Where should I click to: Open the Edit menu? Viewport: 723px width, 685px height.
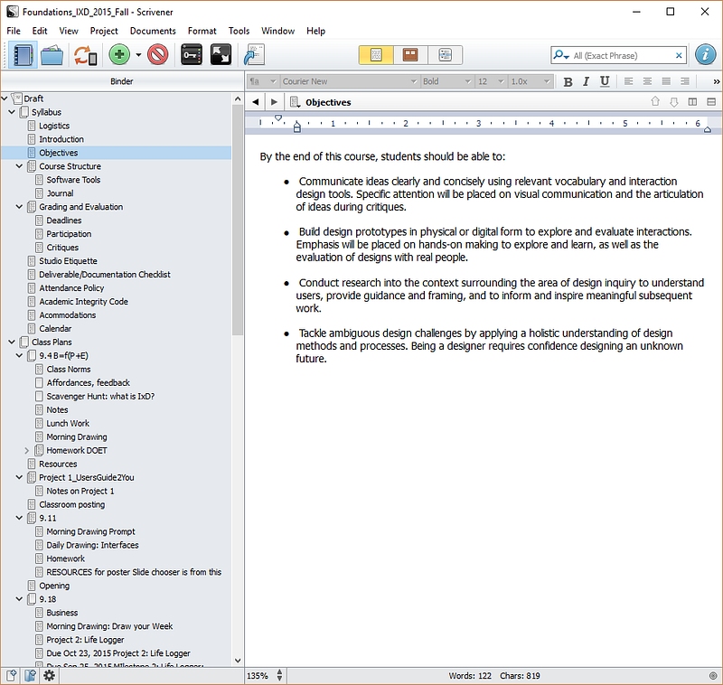[40, 31]
